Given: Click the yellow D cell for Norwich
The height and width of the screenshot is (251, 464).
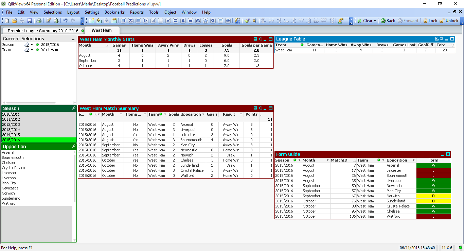Looking at the screenshot, I should (x=433, y=196).
